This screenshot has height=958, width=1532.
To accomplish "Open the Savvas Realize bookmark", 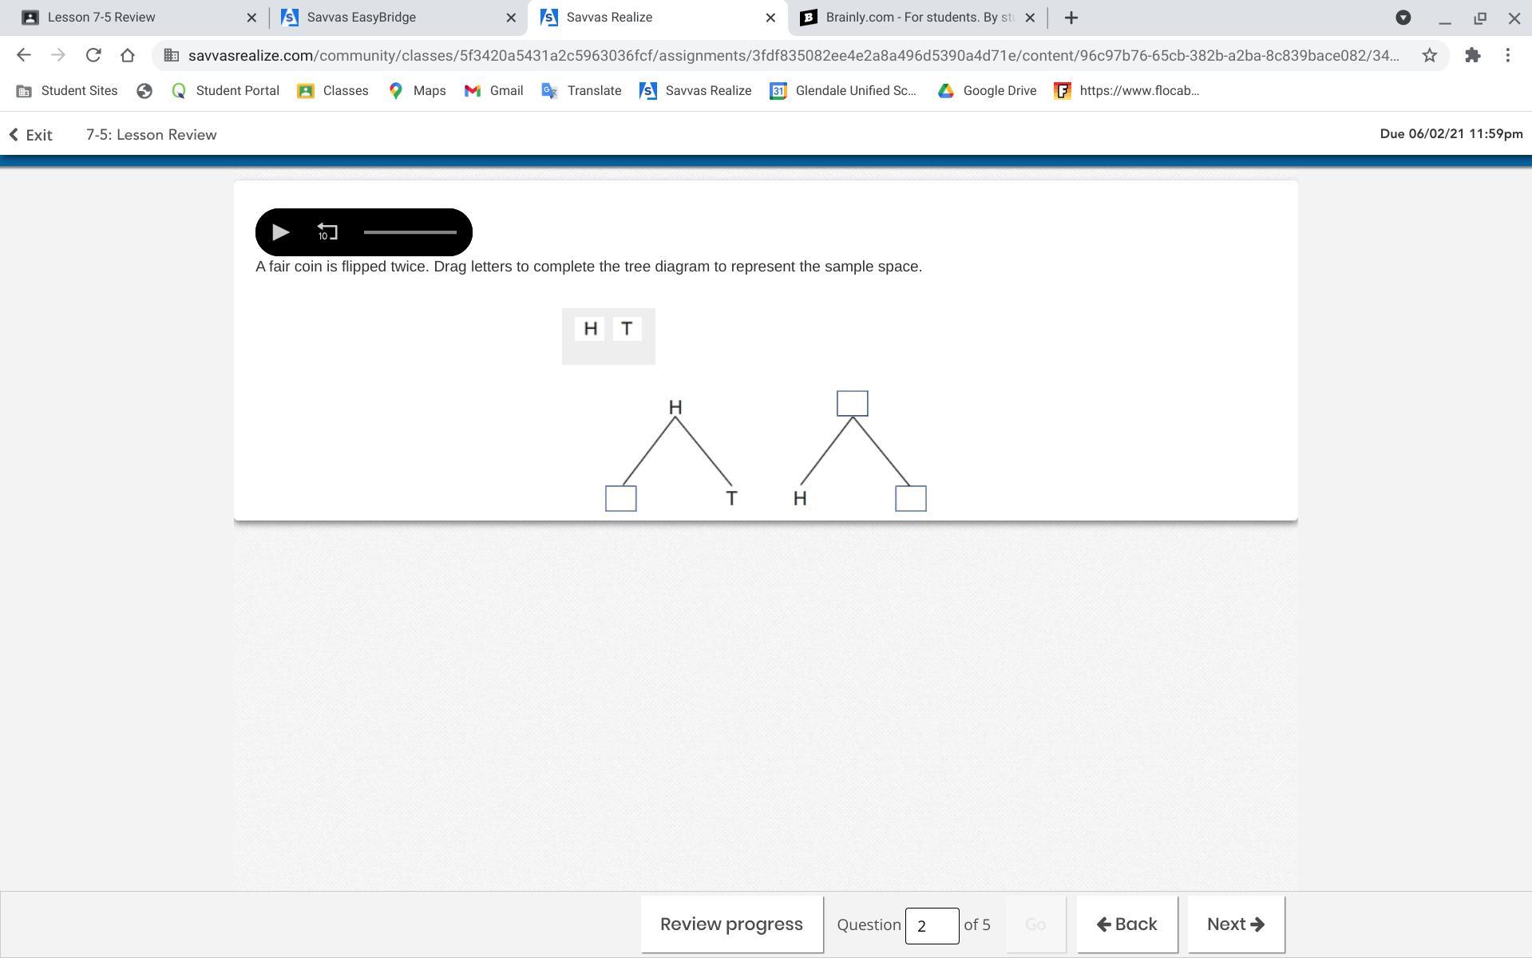I will click(x=695, y=91).
